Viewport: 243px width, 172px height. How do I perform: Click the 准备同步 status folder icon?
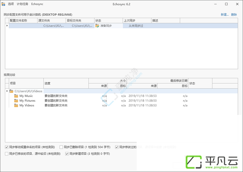97,26
